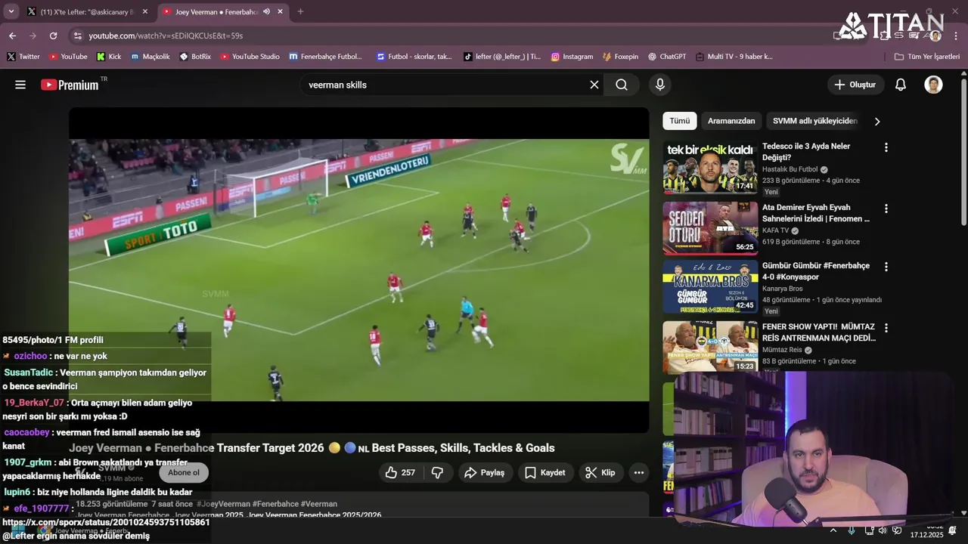
Task: Mute tab via speaker icon on Joey Veerman tab
Action: (267, 11)
